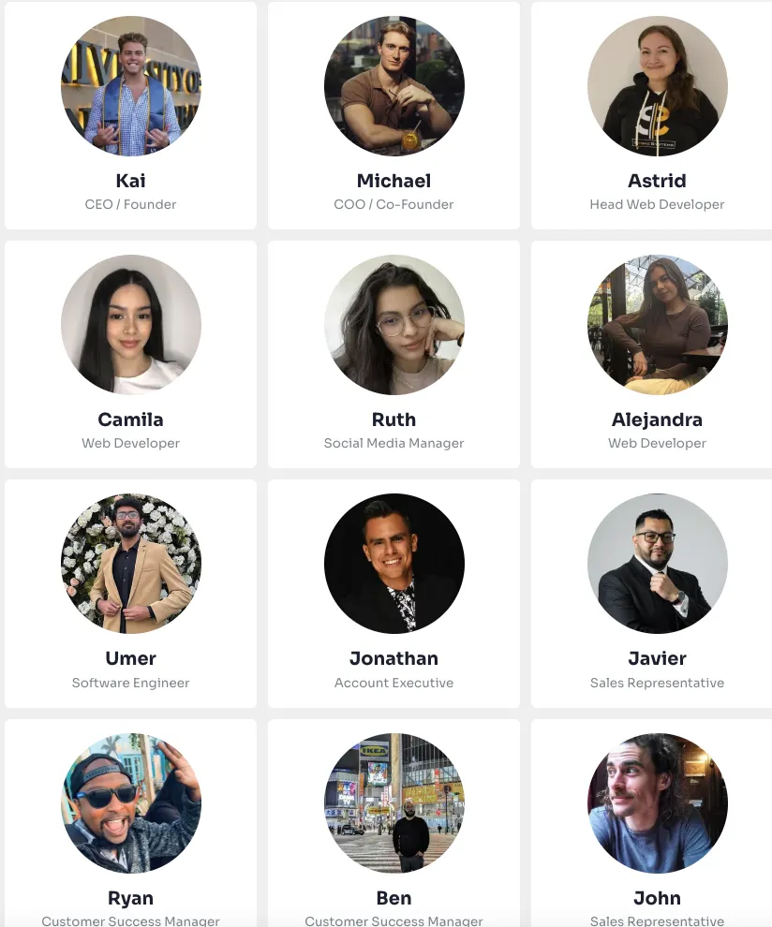Click the Michael name heading

click(394, 181)
